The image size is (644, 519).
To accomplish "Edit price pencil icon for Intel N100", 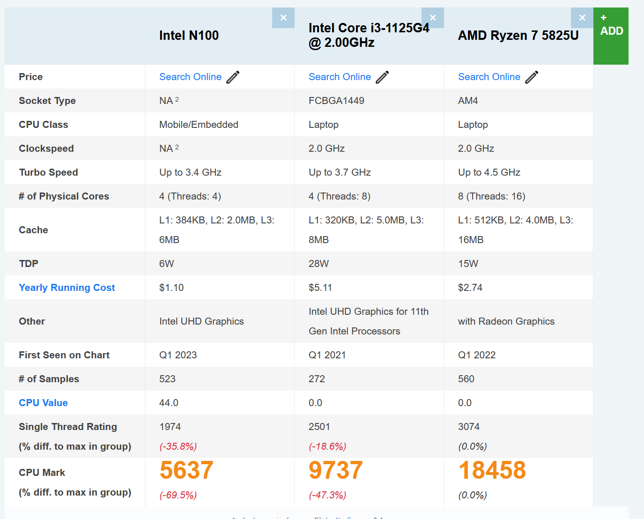I will tap(233, 77).
